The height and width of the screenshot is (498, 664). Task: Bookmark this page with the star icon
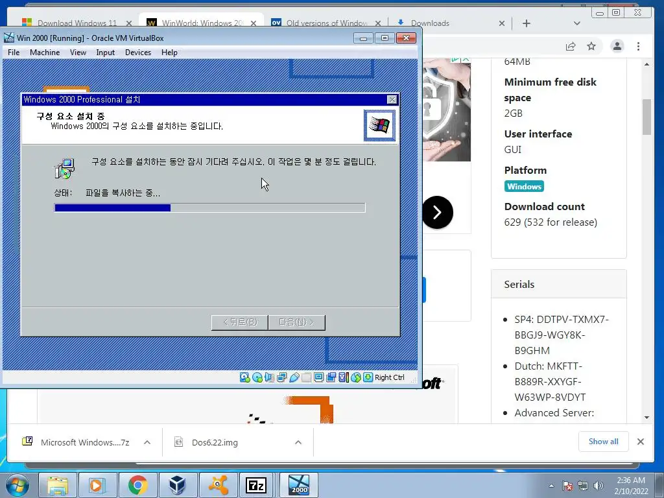[591, 46]
